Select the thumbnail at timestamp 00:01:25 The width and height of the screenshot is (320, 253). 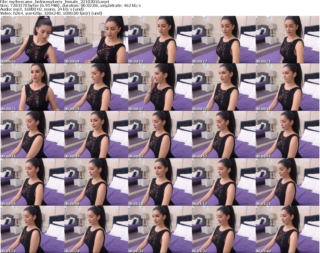click(x=32, y=229)
